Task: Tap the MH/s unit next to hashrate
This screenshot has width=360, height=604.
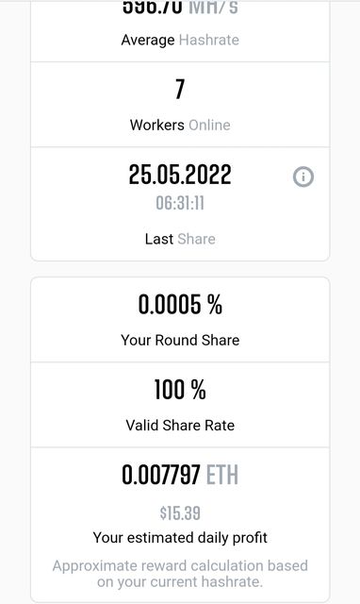Action: click(x=214, y=8)
